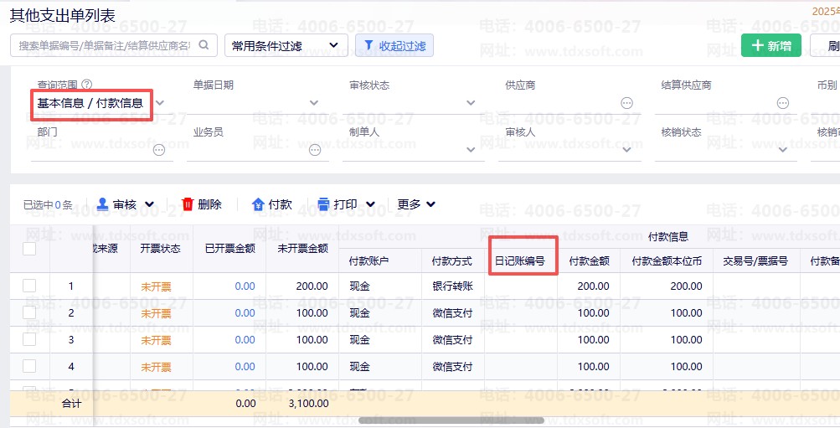Open the 供应商 picker ellipsis icon
The height and width of the screenshot is (428, 840).
tap(626, 103)
